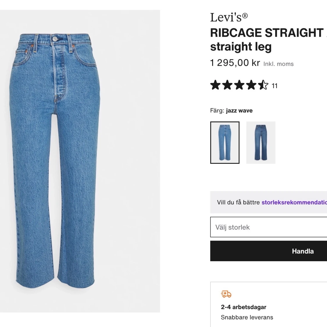Click the price 1 295,00 kr
327x327 pixels.
[234, 63]
